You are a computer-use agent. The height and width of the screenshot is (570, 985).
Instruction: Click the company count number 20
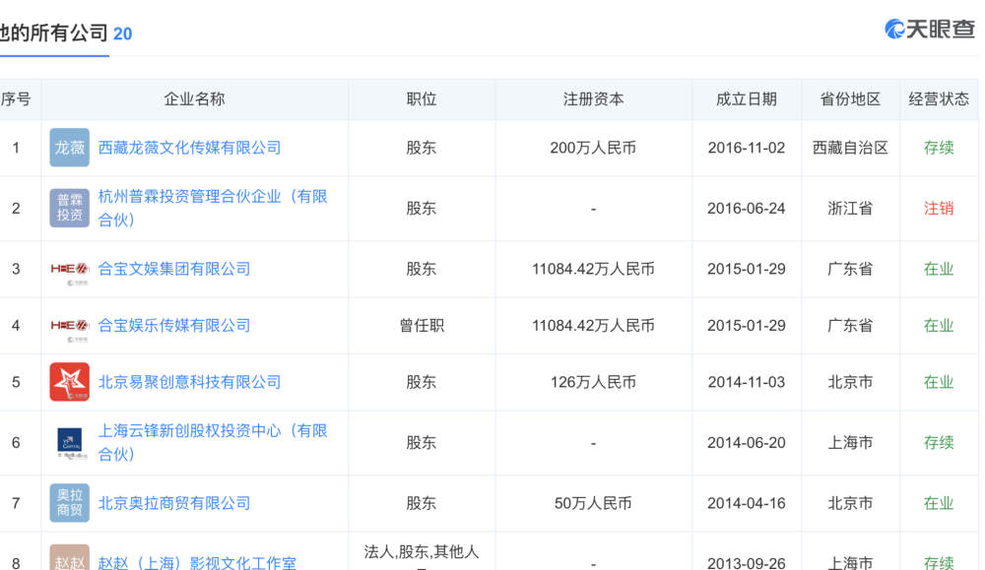coord(122,33)
